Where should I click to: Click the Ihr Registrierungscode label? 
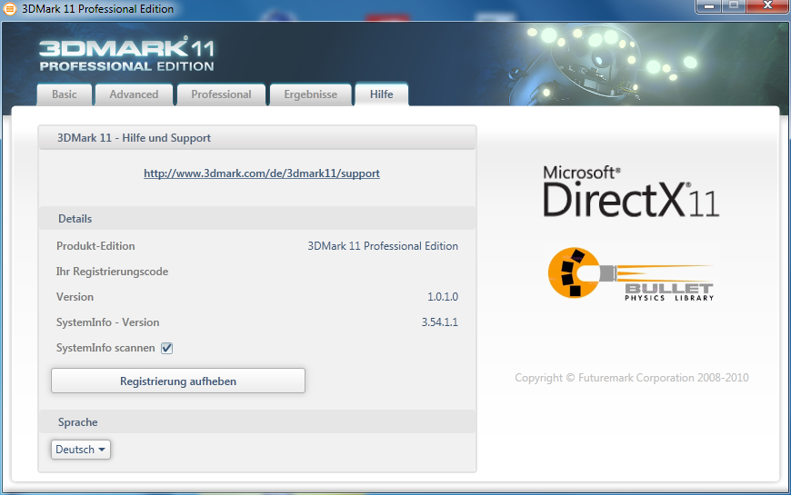click(112, 272)
